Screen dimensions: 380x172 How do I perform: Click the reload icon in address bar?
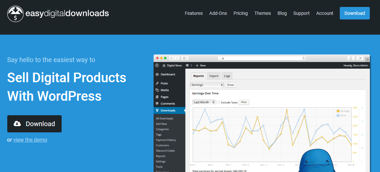(304, 58)
